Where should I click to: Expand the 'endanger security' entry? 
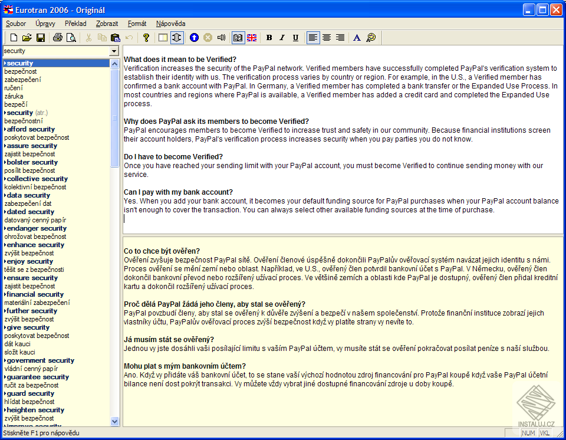[5, 228]
